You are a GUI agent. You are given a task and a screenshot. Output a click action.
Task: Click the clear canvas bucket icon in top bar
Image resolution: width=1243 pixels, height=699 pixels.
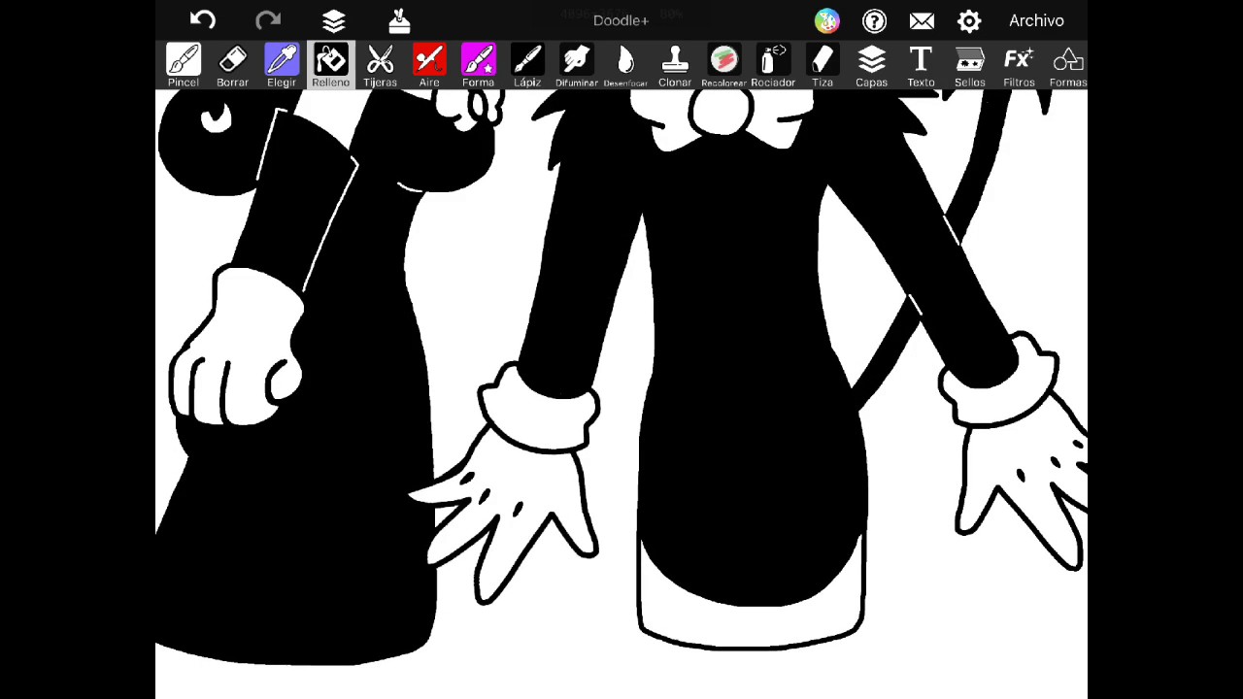tap(399, 20)
